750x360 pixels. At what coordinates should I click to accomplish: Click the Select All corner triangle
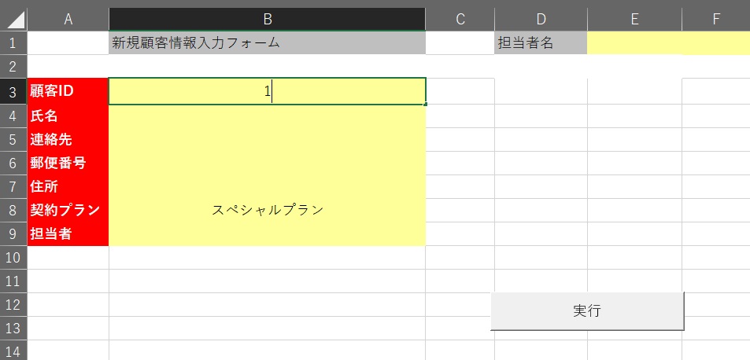pos(14,19)
